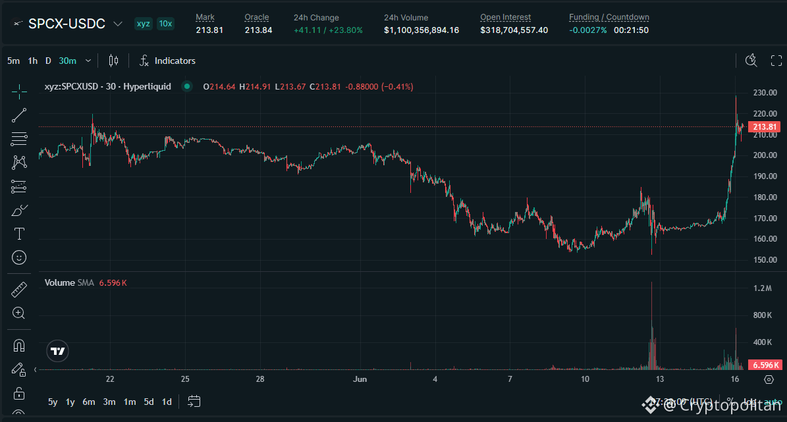Open chart scale settings hexagon icon
787x422 pixels.
[769, 379]
